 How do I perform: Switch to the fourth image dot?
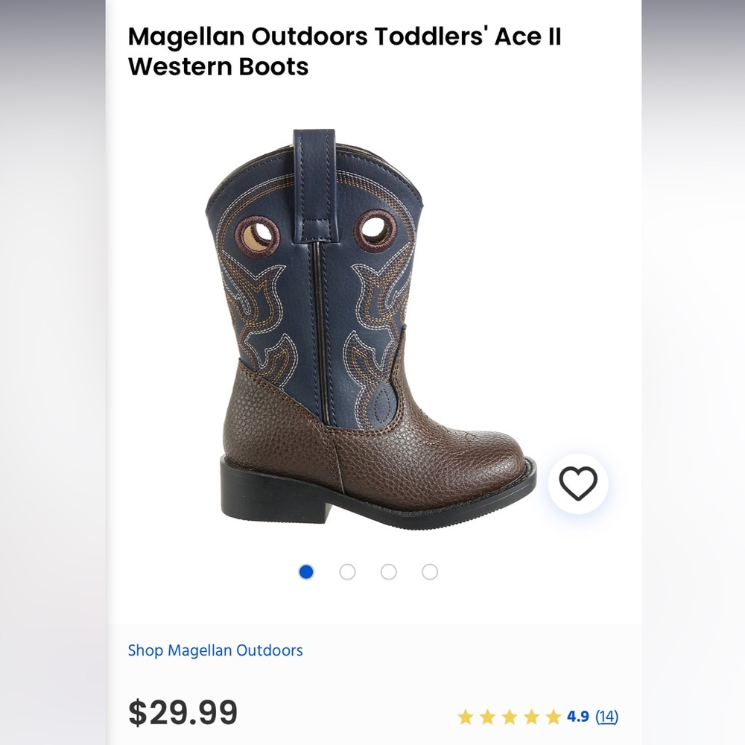pos(431,570)
